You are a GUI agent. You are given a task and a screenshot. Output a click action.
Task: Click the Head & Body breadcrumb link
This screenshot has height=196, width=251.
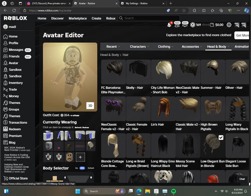click(x=109, y=55)
